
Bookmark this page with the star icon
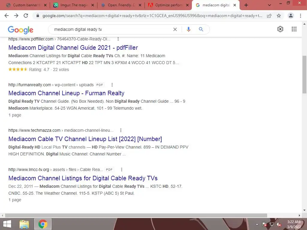tap(279, 16)
